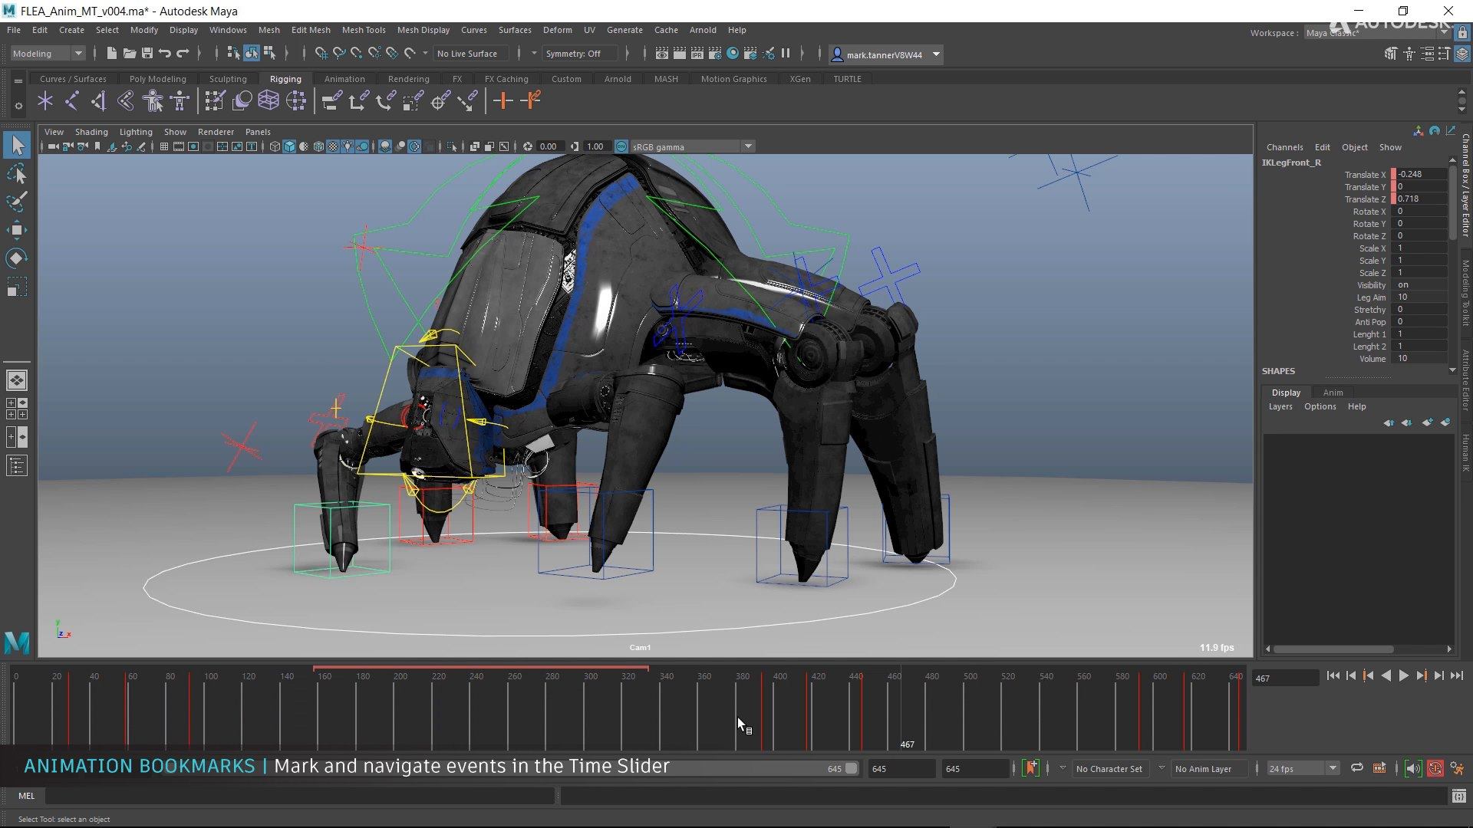The image size is (1473, 828).
Task: Create a new scene file
Action: point(111,54)
